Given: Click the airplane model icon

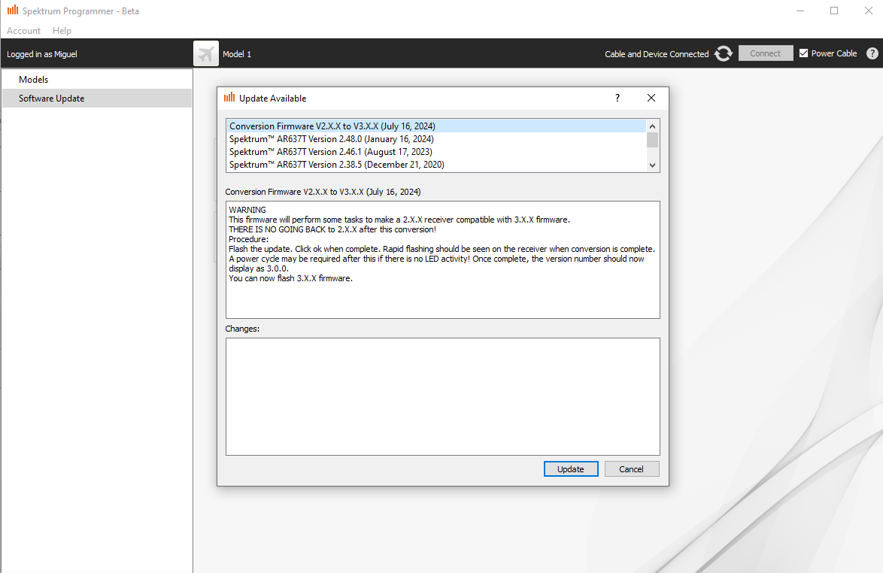Looking at the screenshot, I should 205,53.
